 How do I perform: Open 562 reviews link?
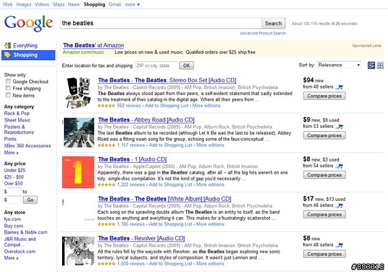[129, 105]
